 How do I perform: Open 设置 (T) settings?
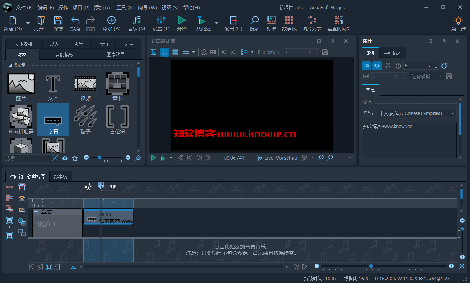(161, 24)
